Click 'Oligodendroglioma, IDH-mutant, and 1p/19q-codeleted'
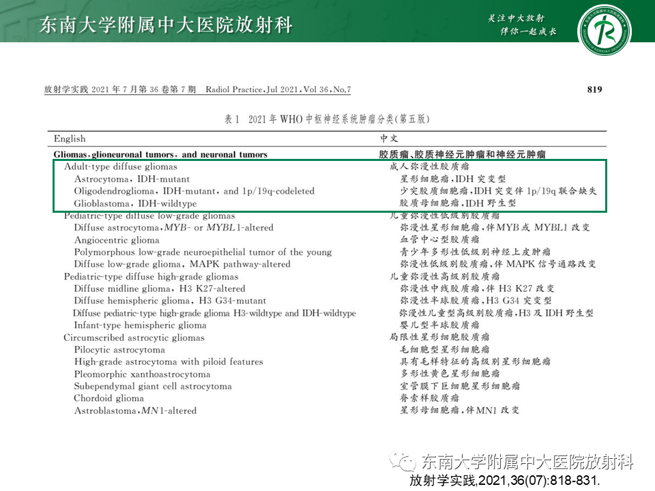Image resolution: width=655 pixels, height=491 pixels. [194, 191]
